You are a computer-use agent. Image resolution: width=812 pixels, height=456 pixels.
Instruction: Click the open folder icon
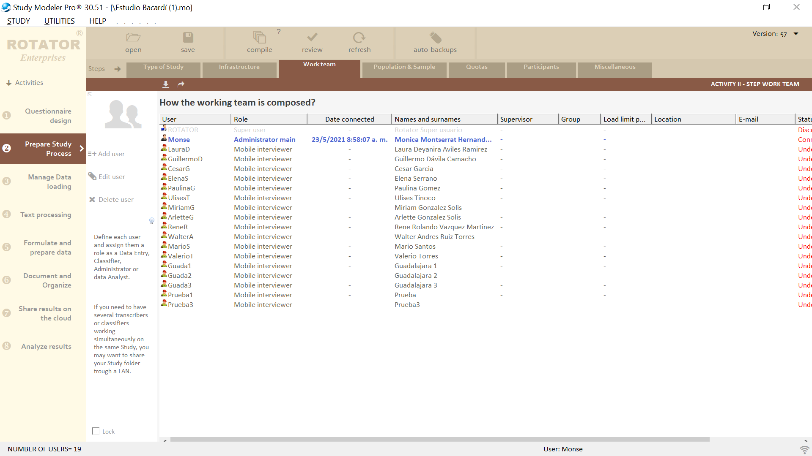[x=133, y=38]
